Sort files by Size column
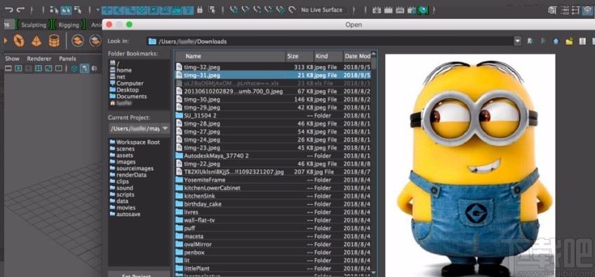This screenshot has height=277, width=595. tap(300, 56)
